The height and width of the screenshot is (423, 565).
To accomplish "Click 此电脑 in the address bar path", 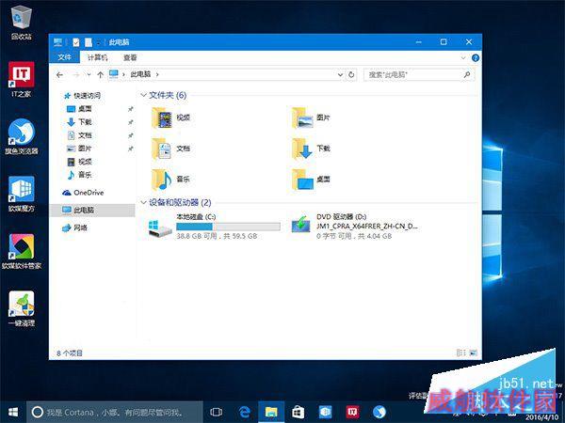I will pos(140,74).
